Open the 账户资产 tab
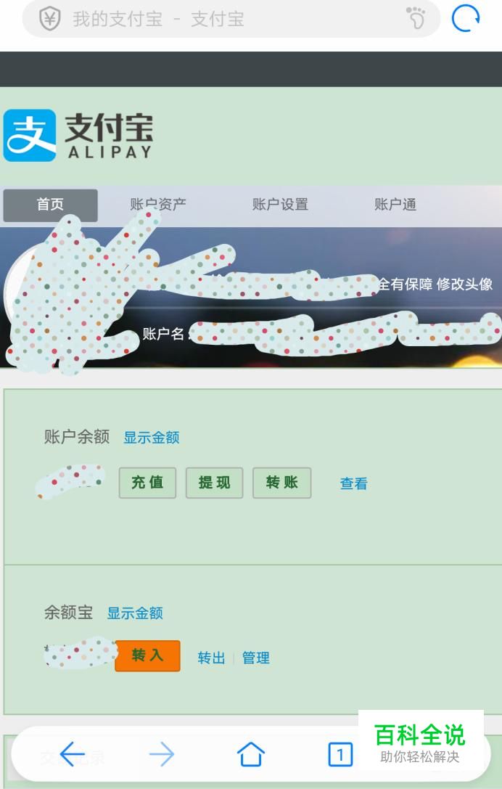The width and height of the screenshot is (502, 789). tap(158, 204)
